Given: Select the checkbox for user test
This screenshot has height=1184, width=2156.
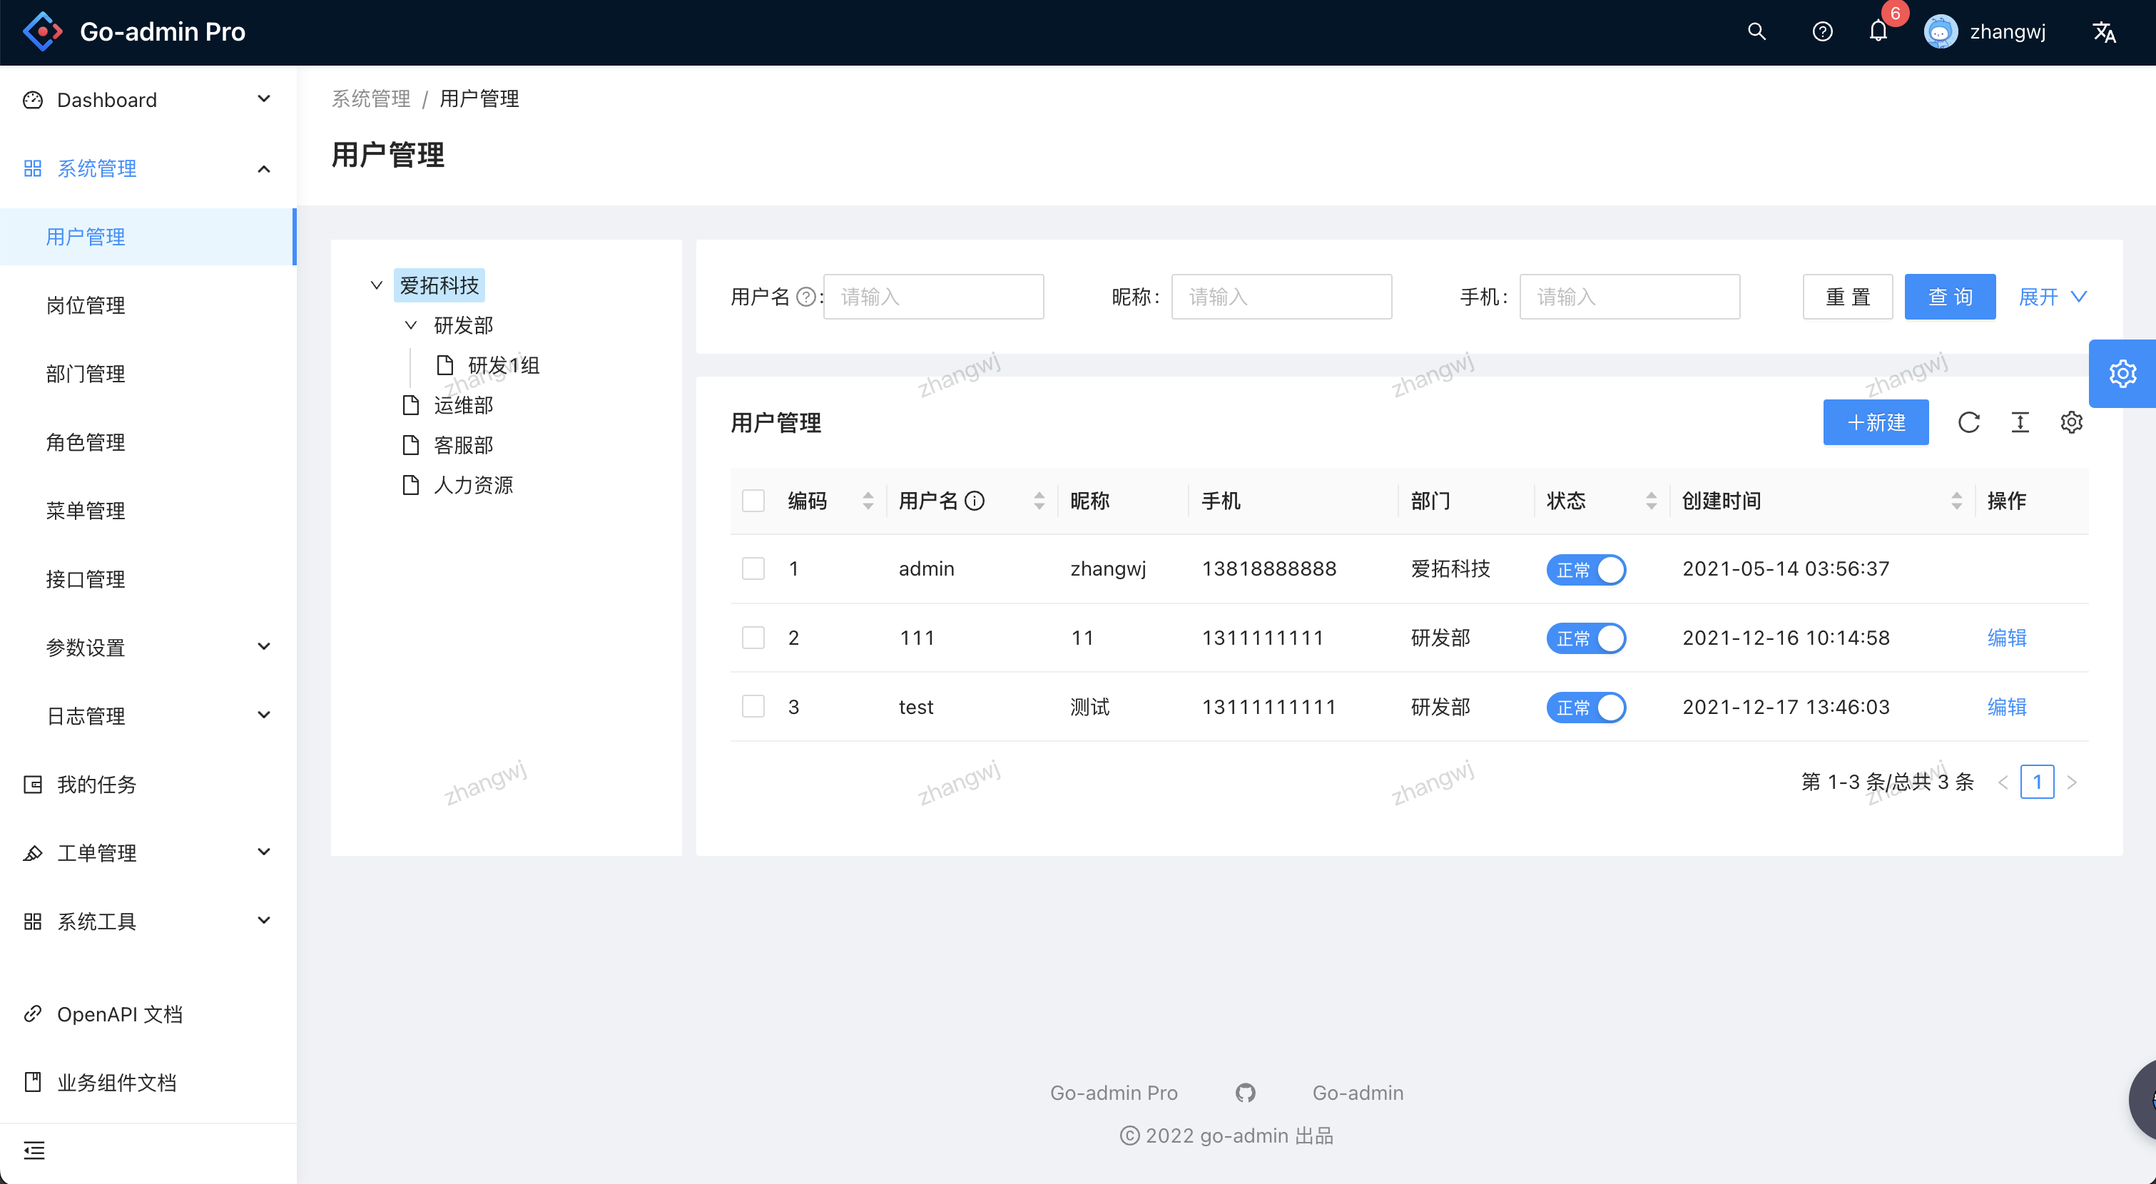Looking at the screenshot, I should [753, 706].
